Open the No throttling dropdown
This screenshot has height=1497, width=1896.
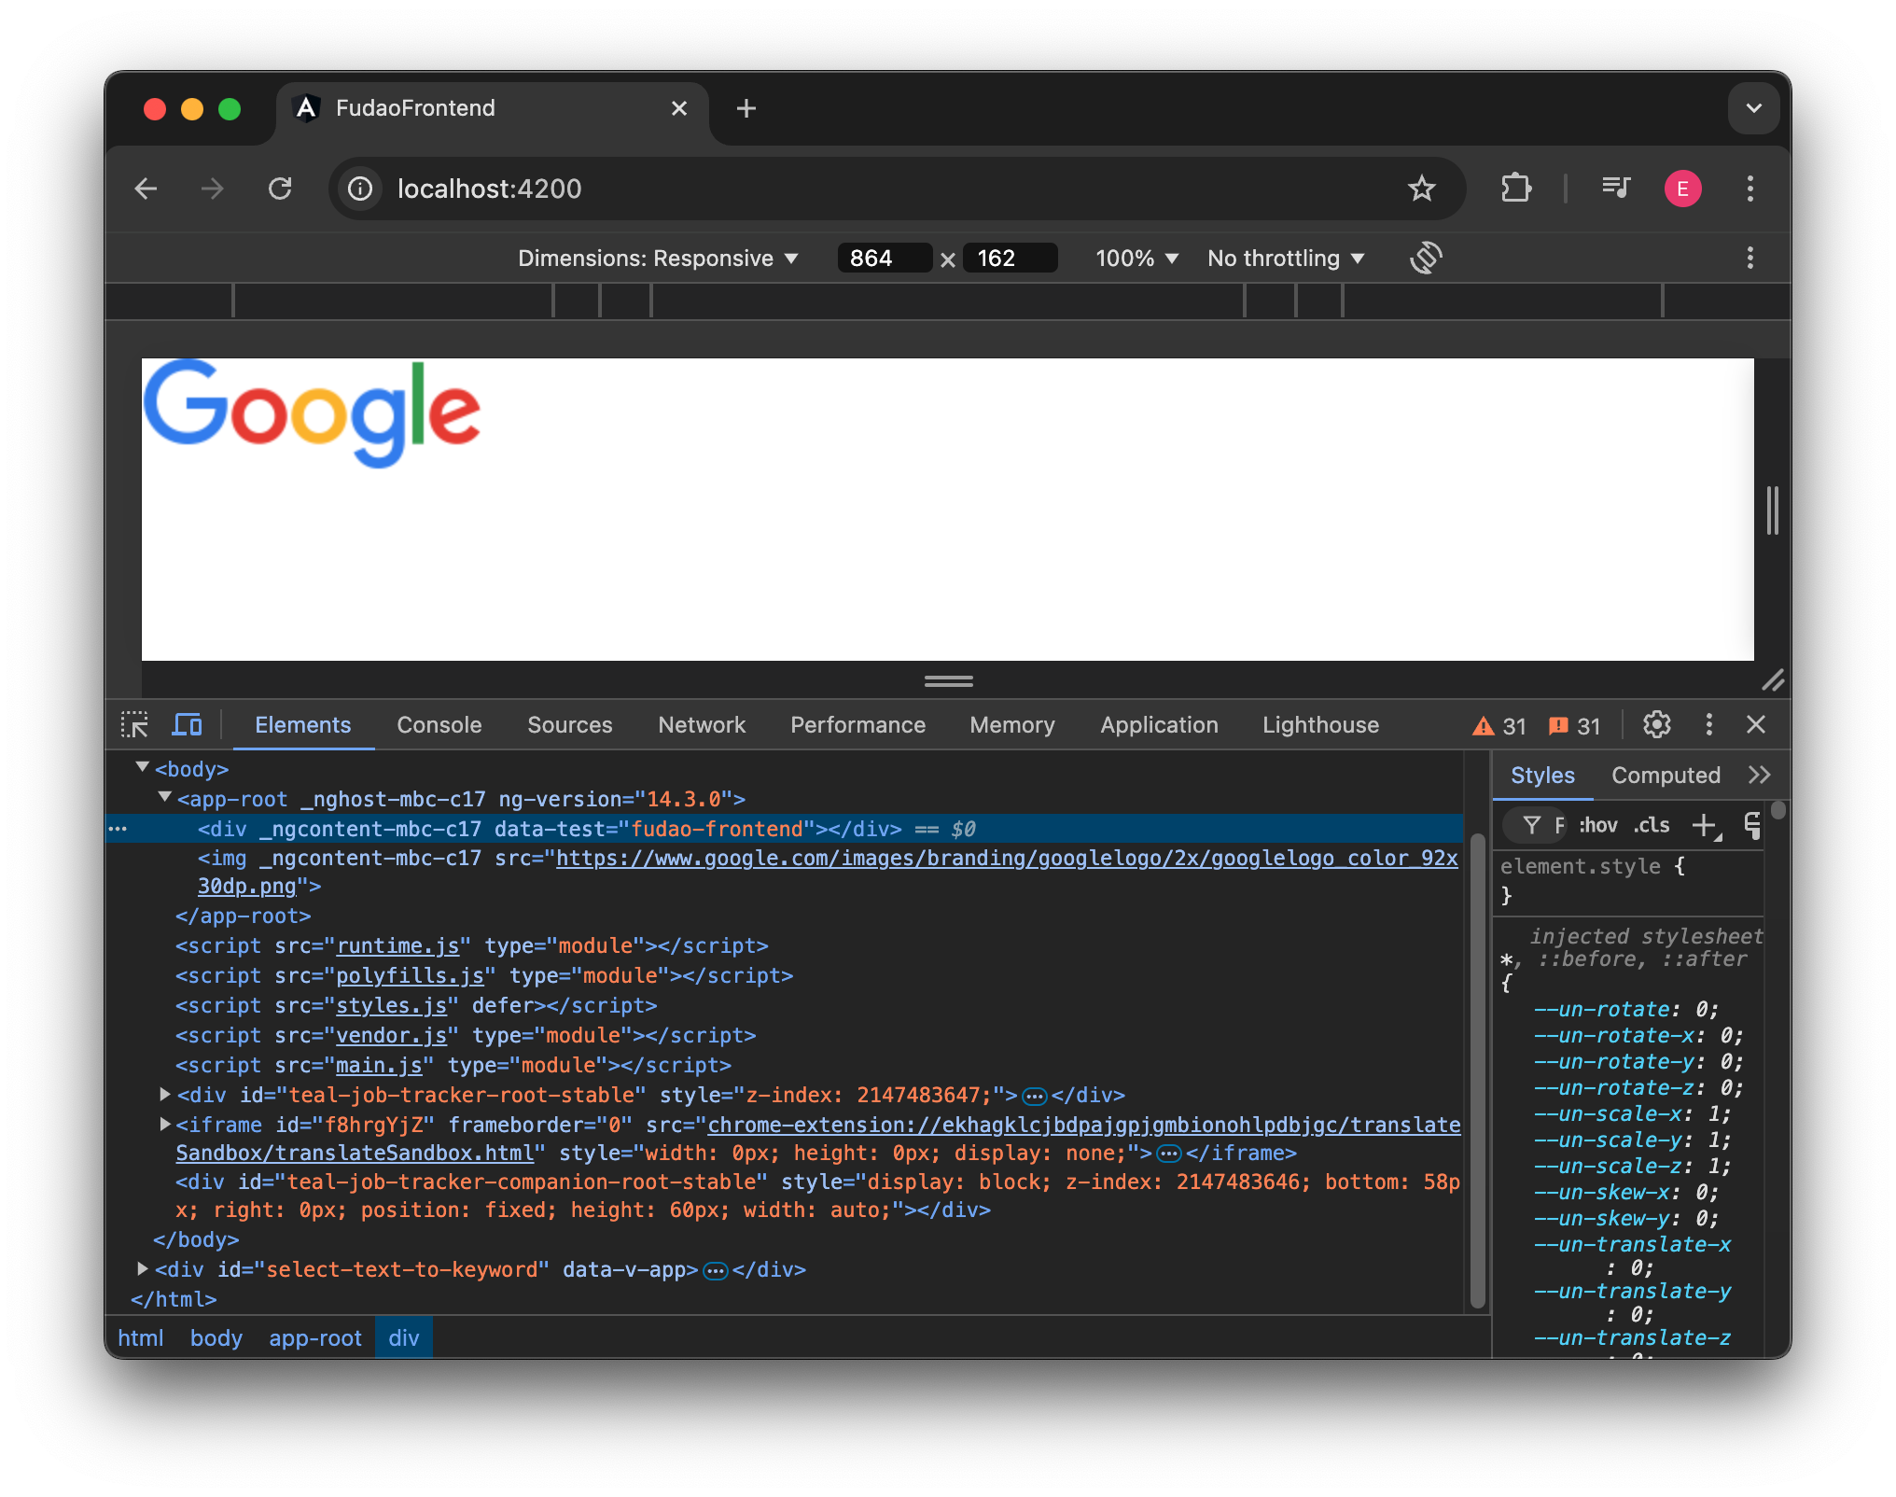point(1285,259)
